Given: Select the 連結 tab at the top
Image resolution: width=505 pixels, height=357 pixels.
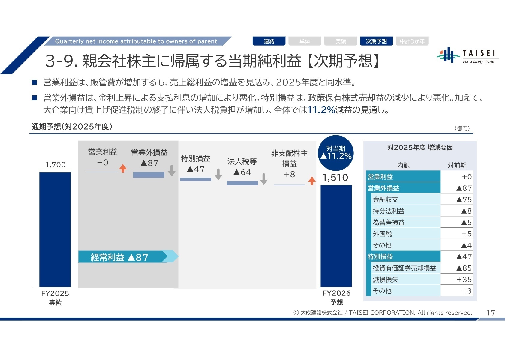Looking at the screenshot, I should (x=269, y=41).
